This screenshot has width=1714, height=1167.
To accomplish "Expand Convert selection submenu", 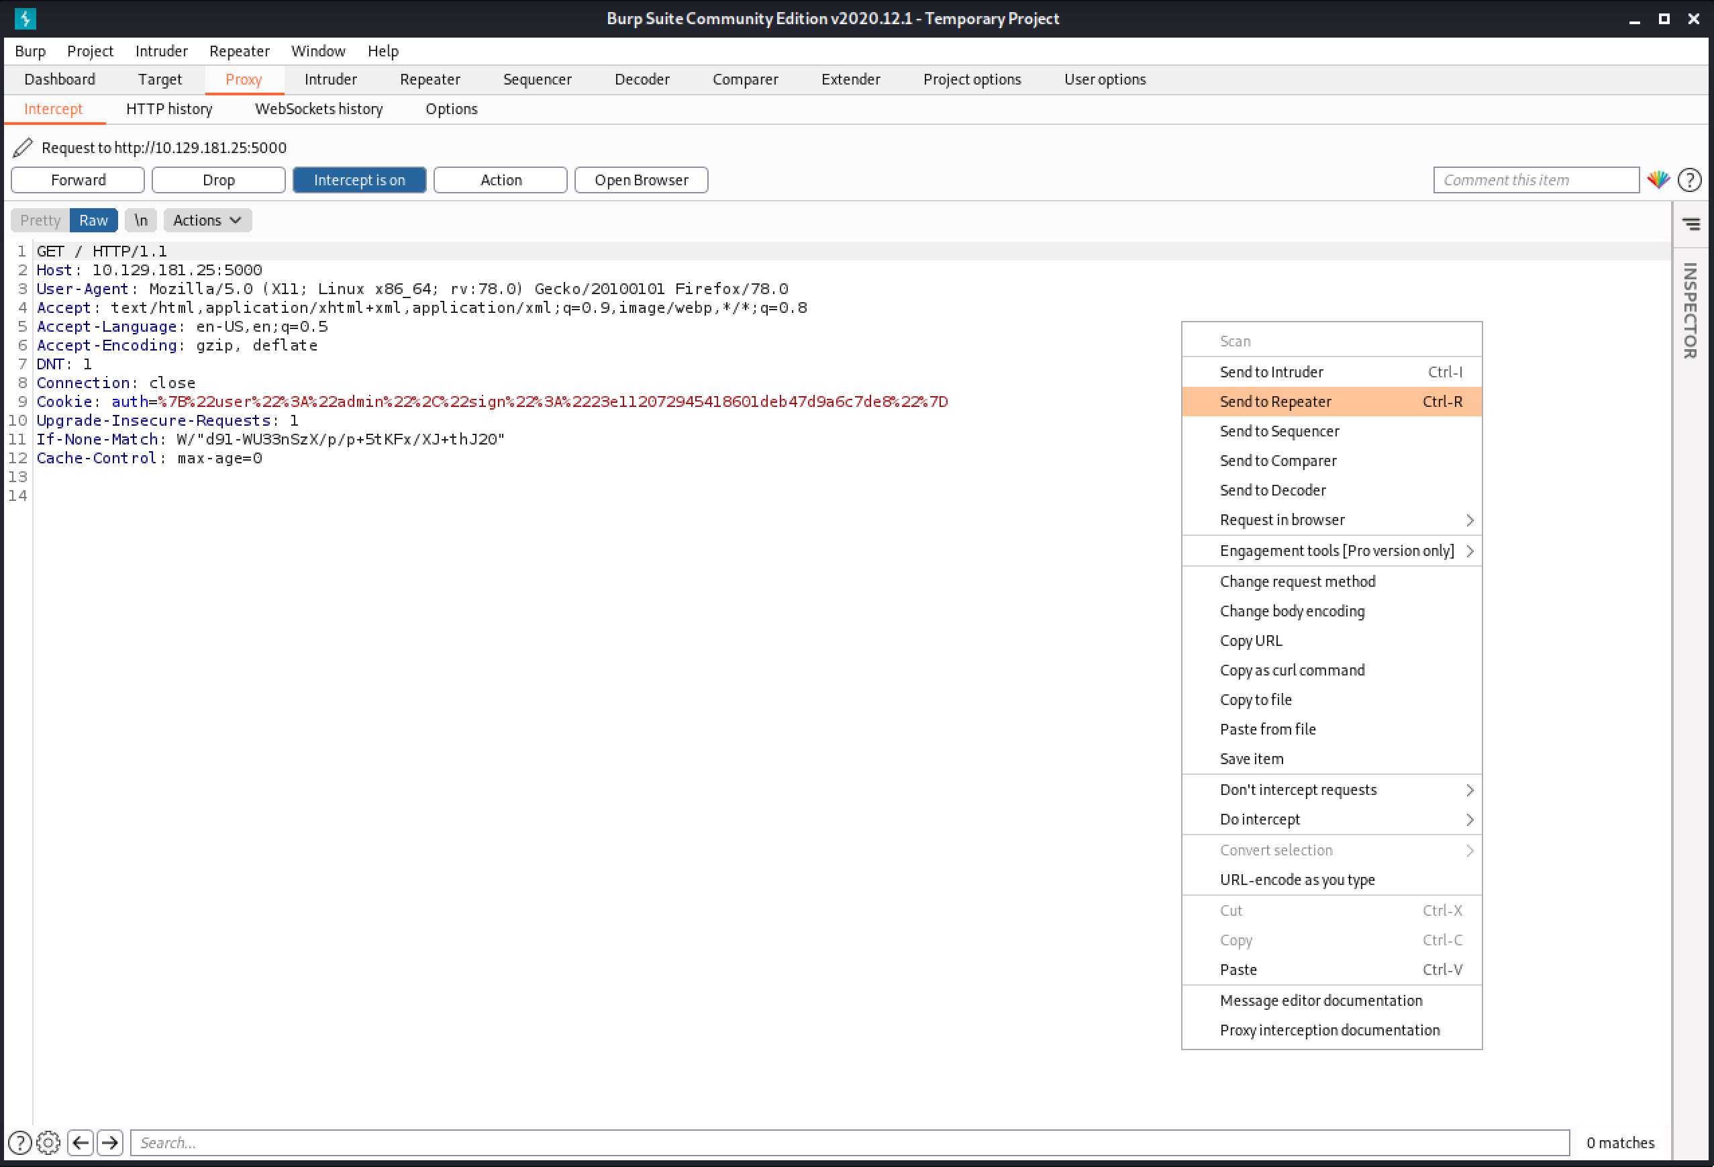I will tap(1331, 850).
